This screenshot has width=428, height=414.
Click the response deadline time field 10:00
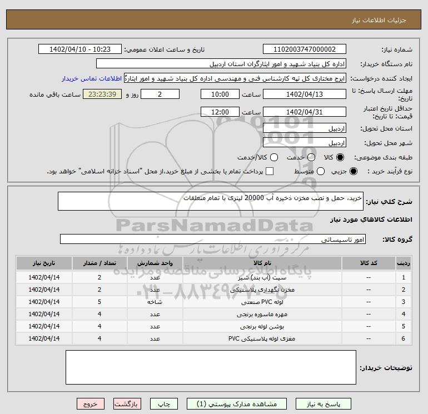point(220,94)
